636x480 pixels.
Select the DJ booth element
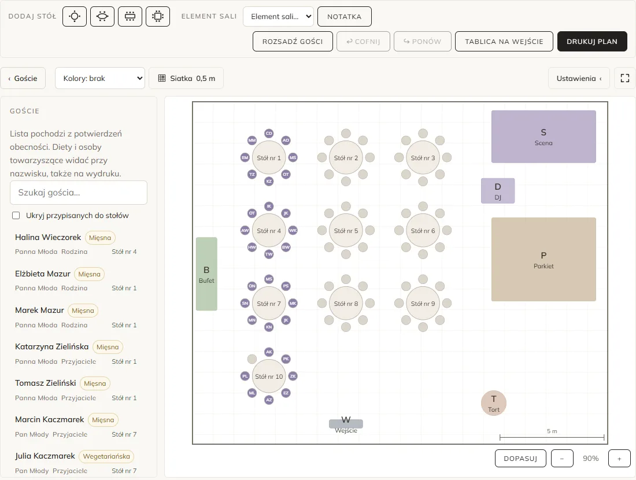(x=498, y=191)
